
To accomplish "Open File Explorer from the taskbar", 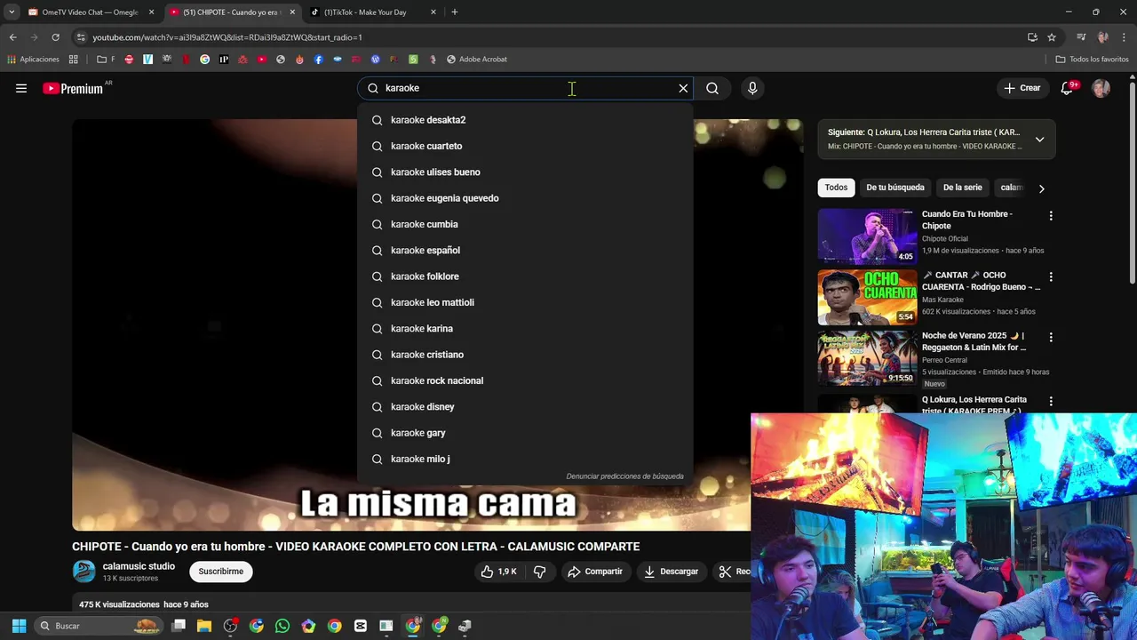I will click(x=204, y=626).
